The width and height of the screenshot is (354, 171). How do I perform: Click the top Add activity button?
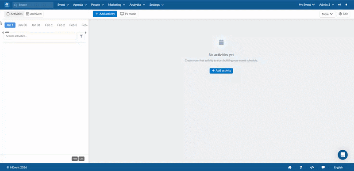(105, 14)
